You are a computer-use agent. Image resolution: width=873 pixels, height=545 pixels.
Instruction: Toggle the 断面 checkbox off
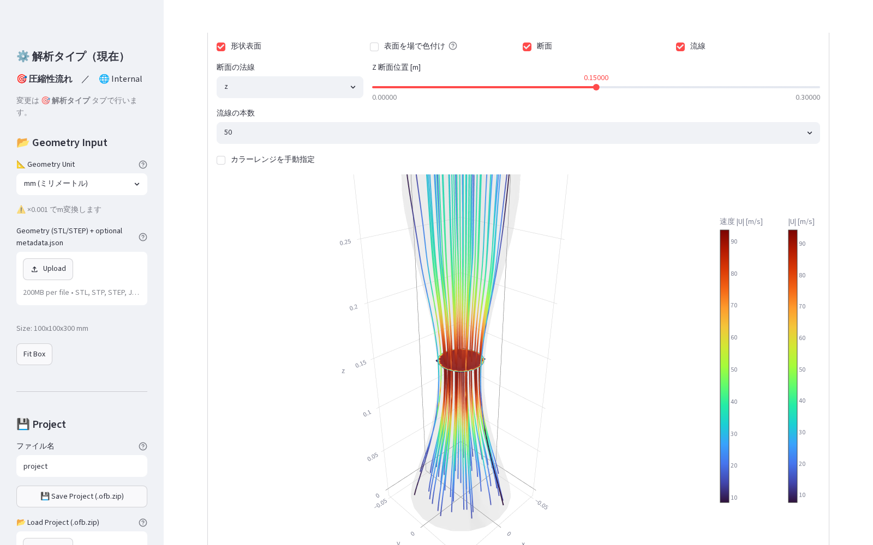pos(527,47)
